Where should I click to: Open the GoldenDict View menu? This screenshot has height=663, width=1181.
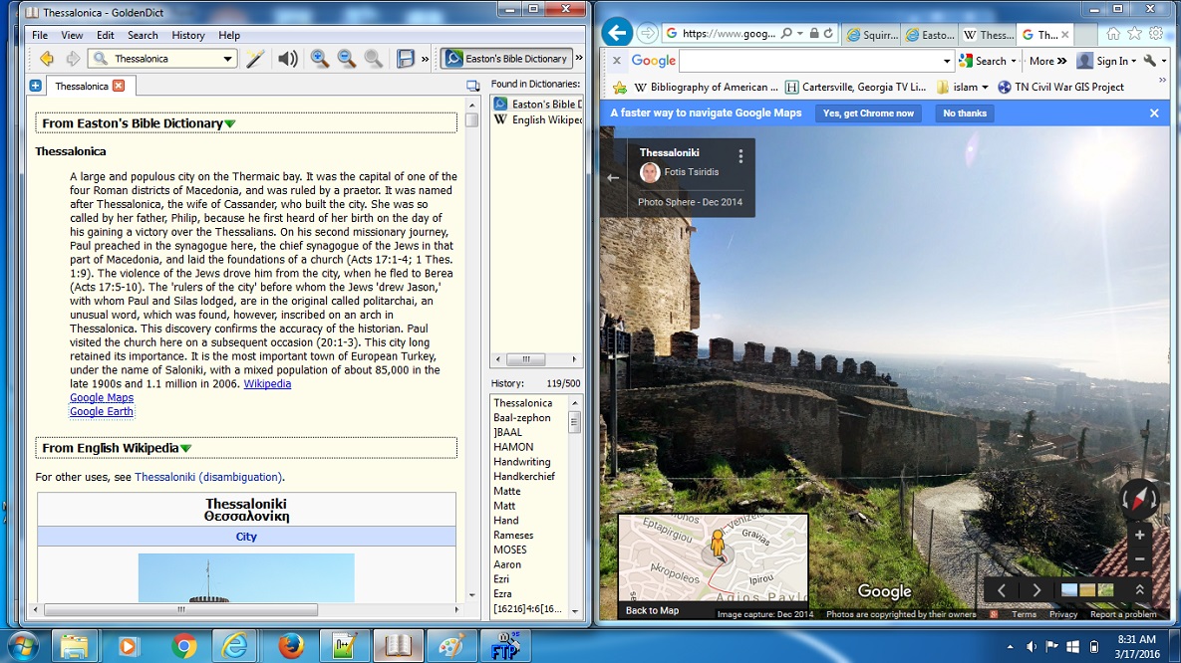pos(72,36)
